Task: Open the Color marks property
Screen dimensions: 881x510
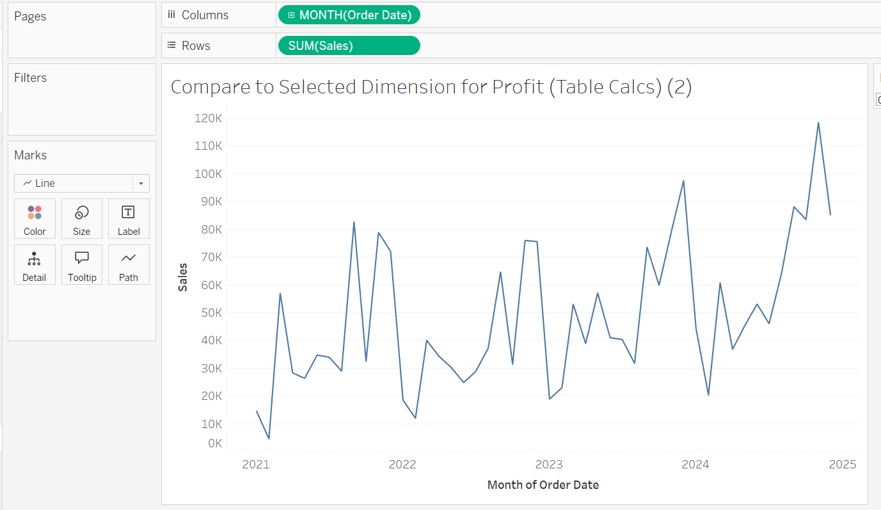Action: [x=35, y=218]
